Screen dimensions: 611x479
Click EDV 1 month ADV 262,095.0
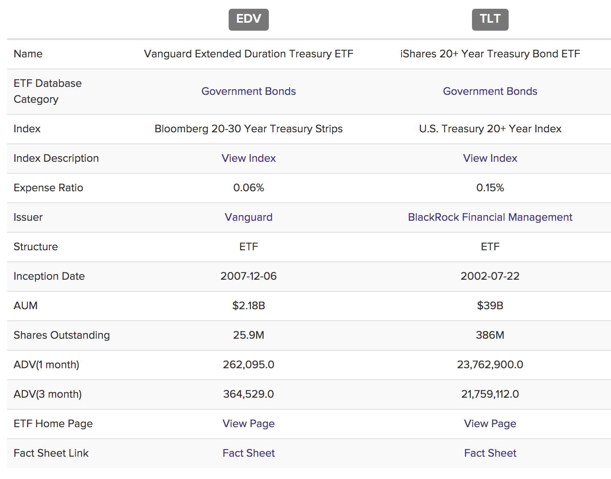point(249,365)
